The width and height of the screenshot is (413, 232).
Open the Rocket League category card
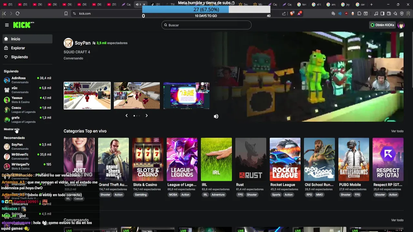[285, 159]
